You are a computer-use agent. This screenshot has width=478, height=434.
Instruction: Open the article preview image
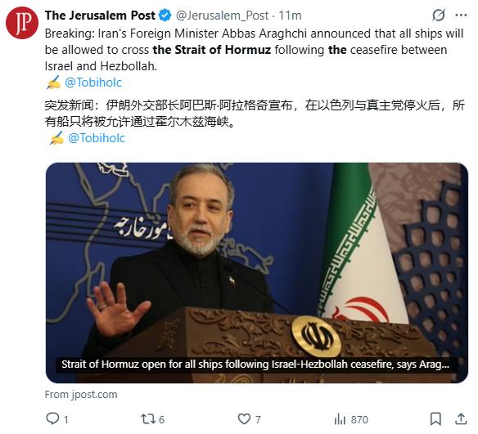click(x=257, y=273)
